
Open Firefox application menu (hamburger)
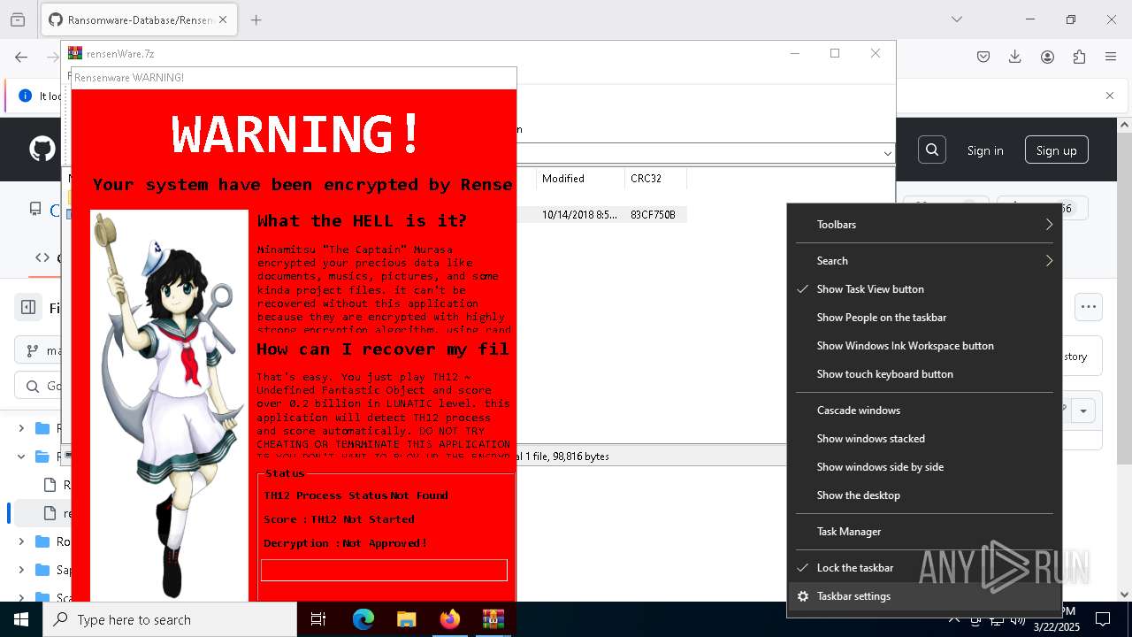(x=1111, y=57)
